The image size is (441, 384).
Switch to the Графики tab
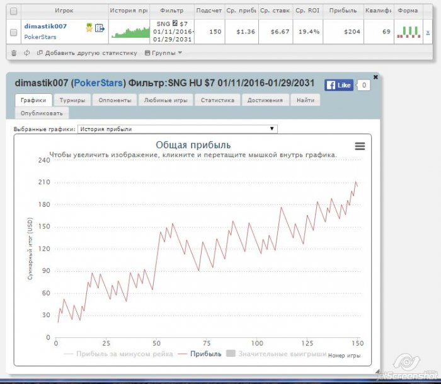(33, 100)
